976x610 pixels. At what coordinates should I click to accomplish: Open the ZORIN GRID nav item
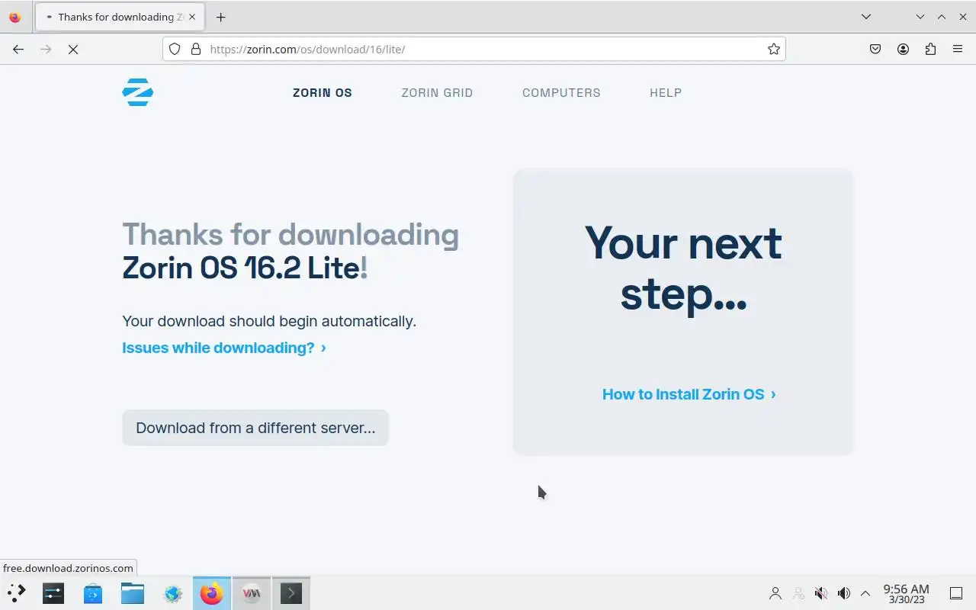437,92
